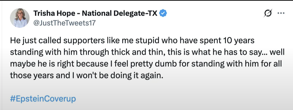Open Trisha Hope's profile picture
The width and height of the screenshot is (293, 110).
(20, 18)
